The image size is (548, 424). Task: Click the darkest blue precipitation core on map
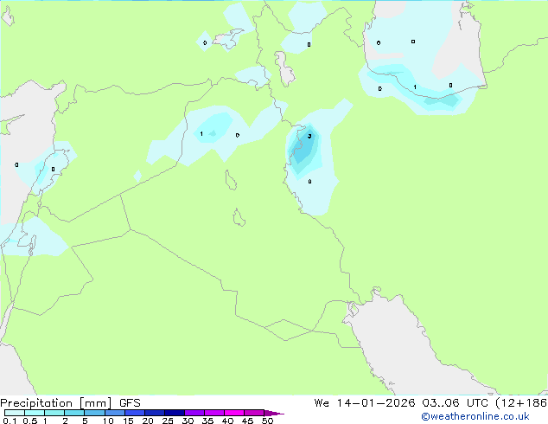(303, 148)
